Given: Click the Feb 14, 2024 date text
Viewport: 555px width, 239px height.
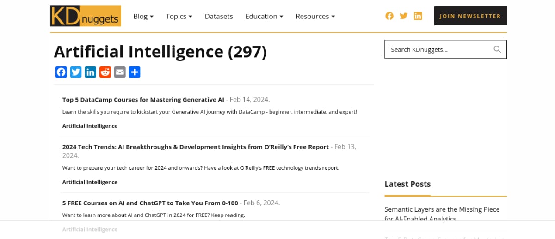Looking at the screenshot, I should (x=250, y=99).
